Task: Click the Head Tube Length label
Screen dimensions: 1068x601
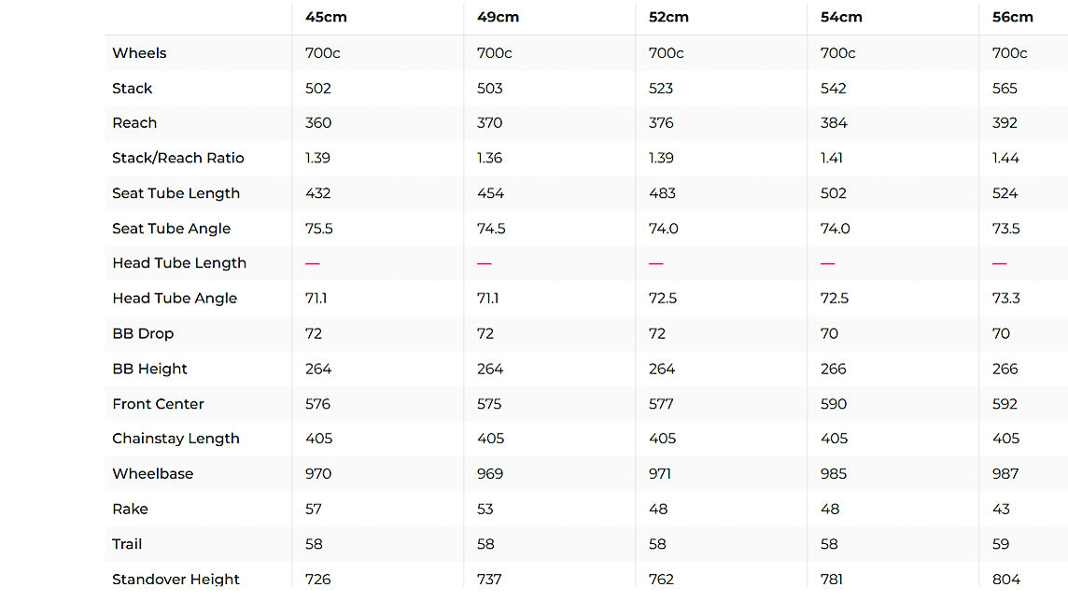Action: (x=179, y=263)
